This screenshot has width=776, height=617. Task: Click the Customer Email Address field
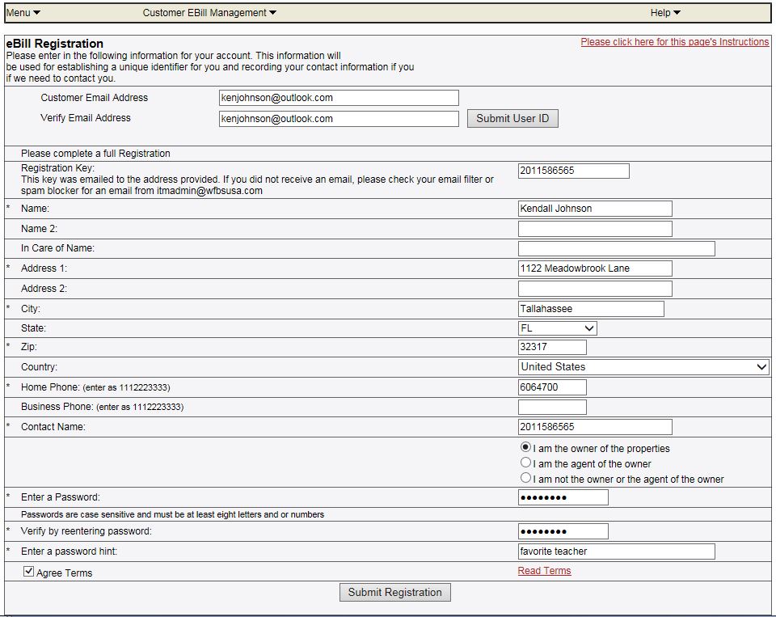[339, 98]
